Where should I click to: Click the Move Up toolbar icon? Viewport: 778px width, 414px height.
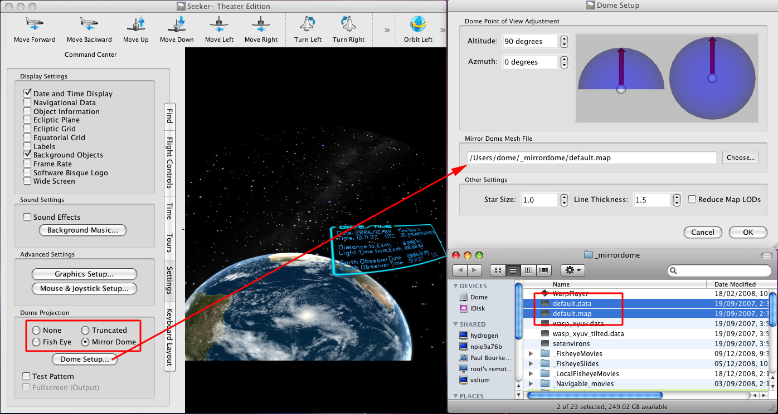(x=136, y=24)
